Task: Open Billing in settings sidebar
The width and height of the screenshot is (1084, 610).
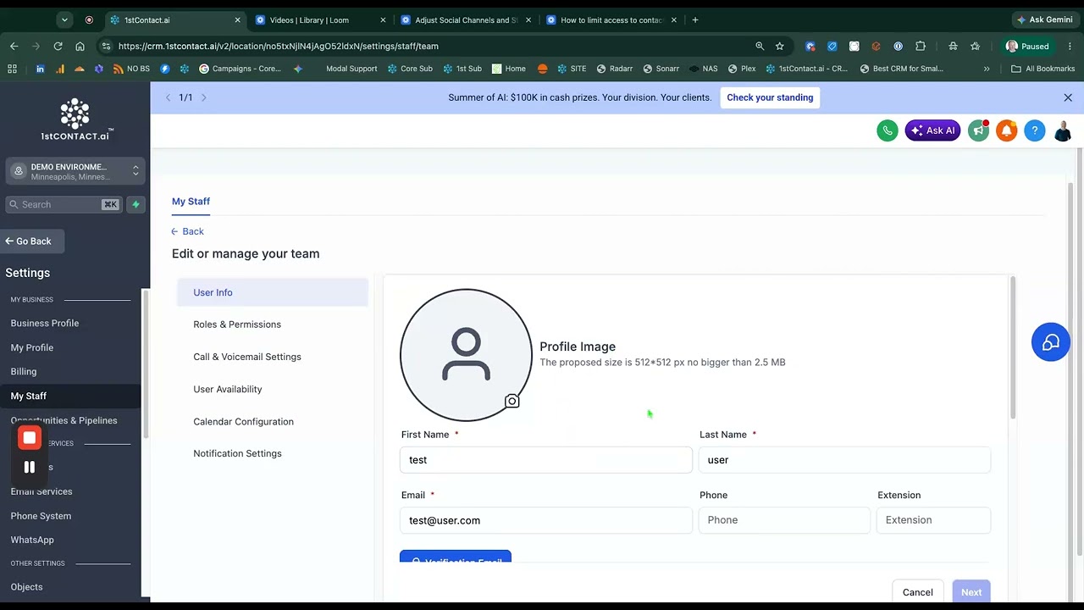Action: [x=24, y=371]
